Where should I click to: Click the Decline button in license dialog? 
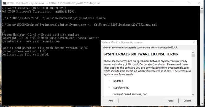[187, 101]
